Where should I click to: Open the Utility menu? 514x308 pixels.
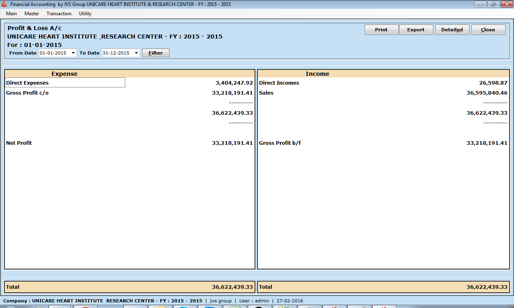pyautogui.click(x=85, y=14)
